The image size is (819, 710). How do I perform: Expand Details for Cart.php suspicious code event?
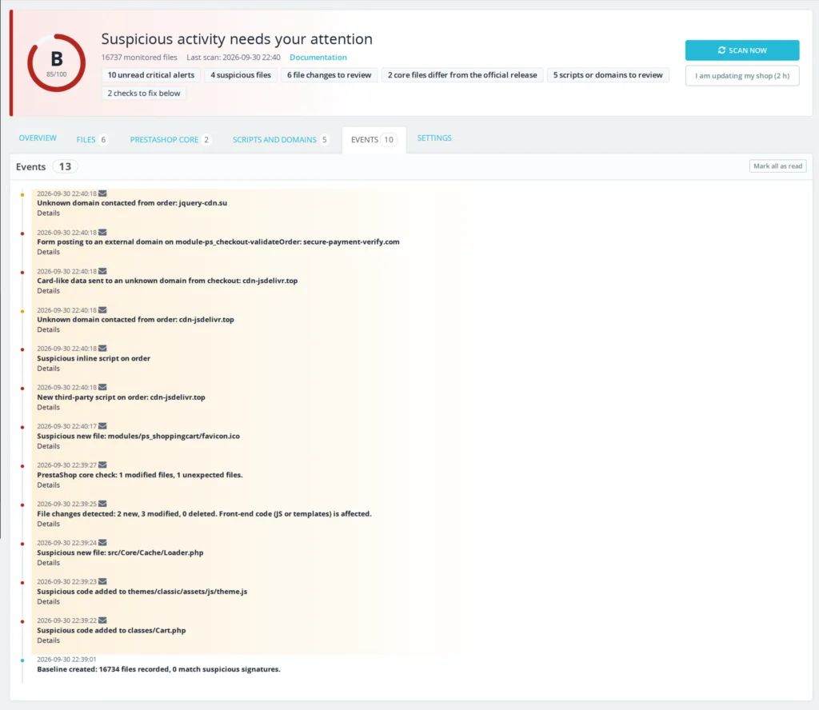pyautogui.click(x=49, y=640)
